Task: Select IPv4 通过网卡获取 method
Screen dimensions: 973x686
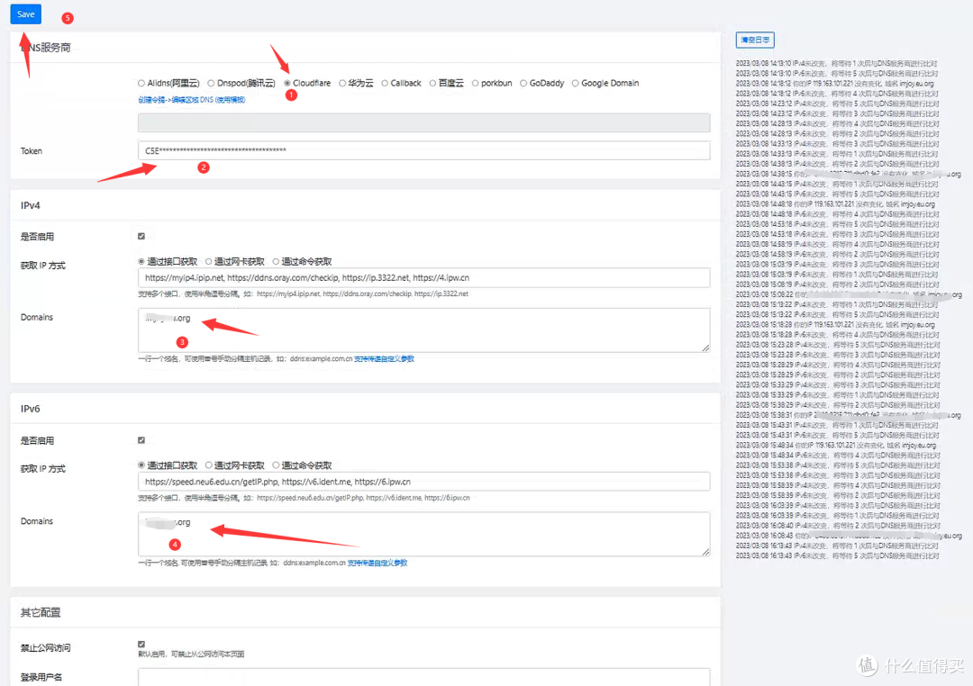Action: [x=208, y=262]
